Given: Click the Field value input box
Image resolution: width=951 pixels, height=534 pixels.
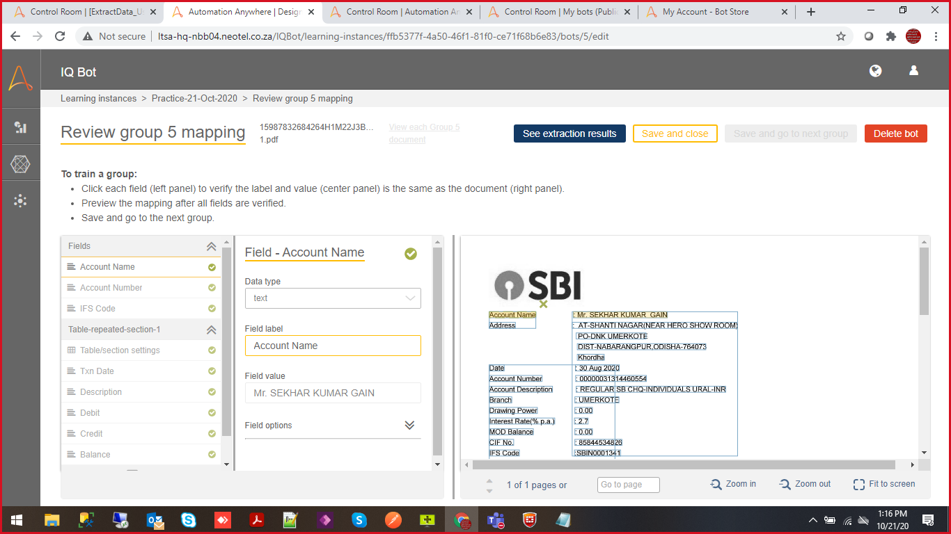Looking at the screenshot, I should click(333, 393).
